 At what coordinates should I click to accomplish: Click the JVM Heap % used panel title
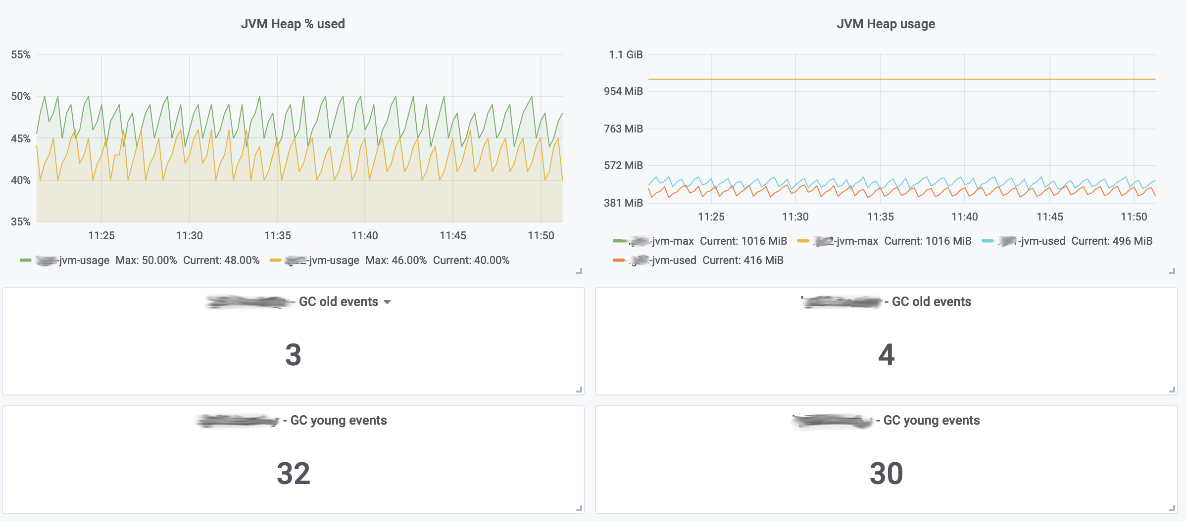(x=293, y=24)
